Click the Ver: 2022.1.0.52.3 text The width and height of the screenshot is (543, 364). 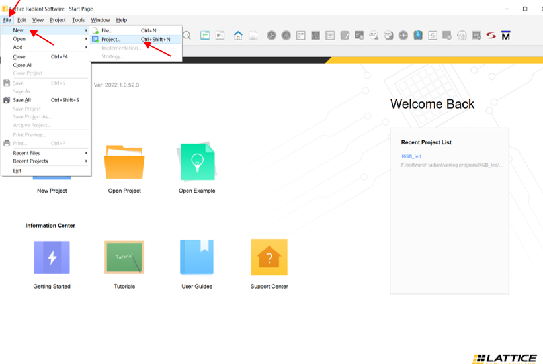[116, 85]
